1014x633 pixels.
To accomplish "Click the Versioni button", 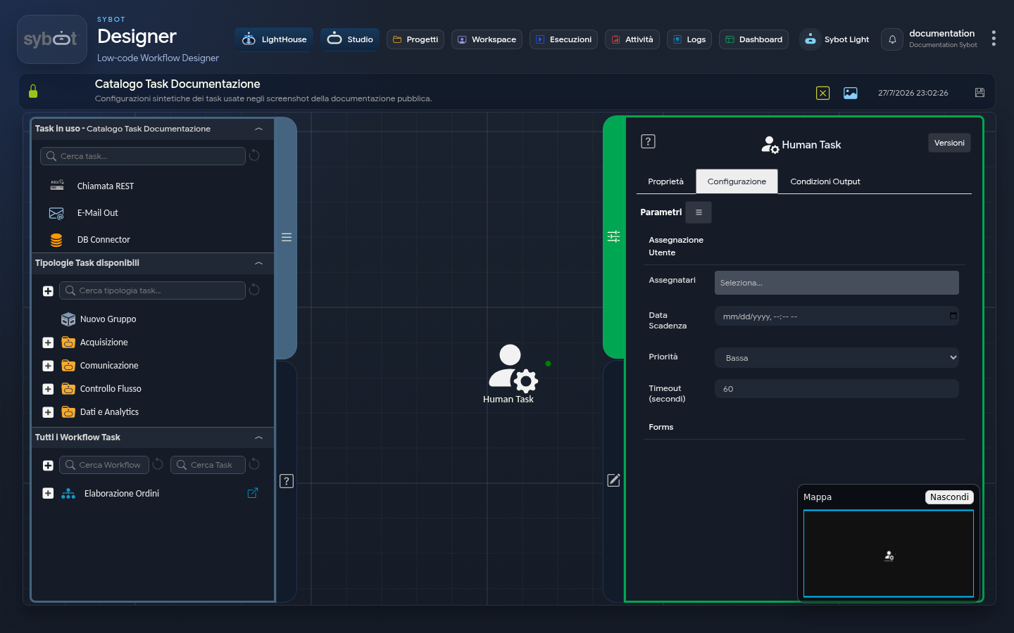I will pos(949,143).
